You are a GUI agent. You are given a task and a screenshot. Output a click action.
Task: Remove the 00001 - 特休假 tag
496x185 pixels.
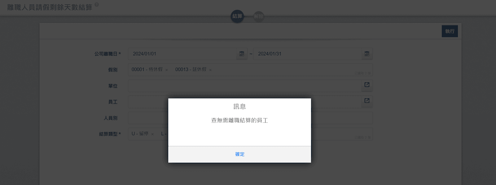point(167,70)
